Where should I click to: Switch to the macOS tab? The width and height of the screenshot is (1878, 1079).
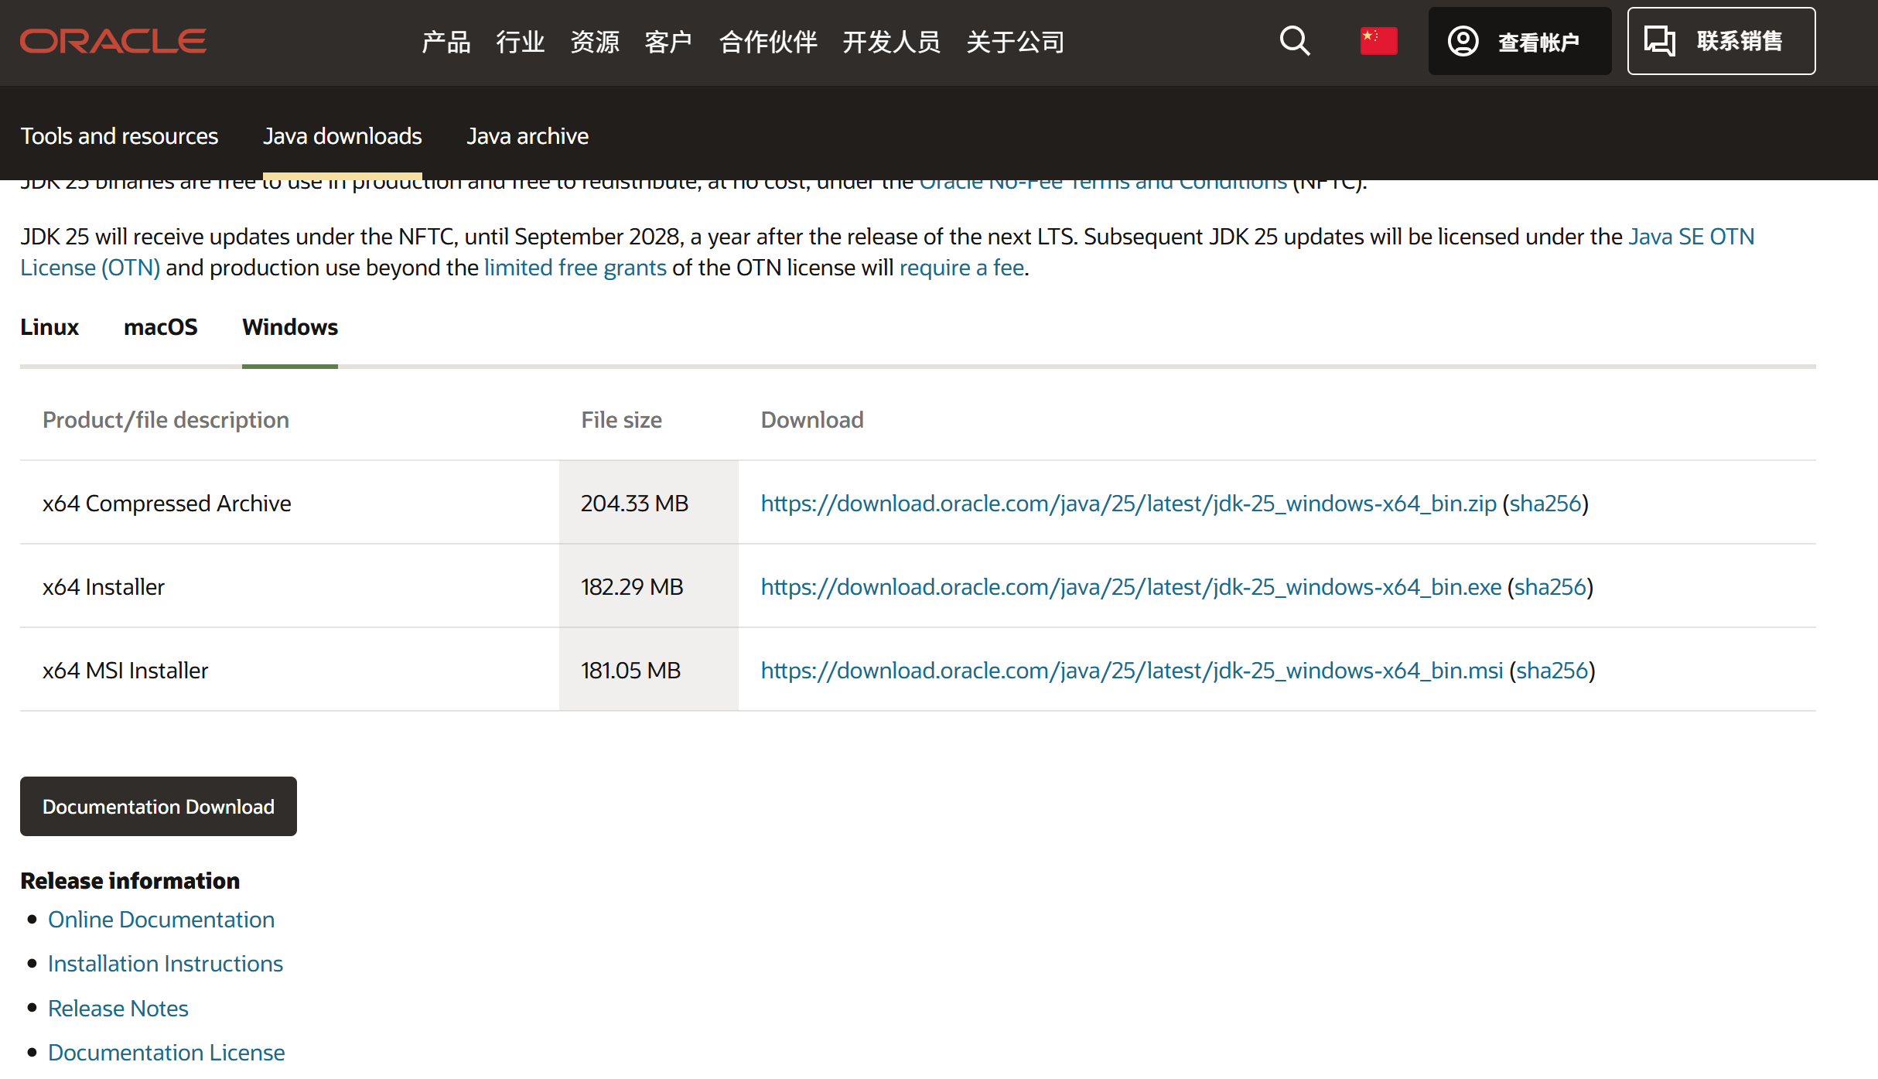click(x=160, y=327)
